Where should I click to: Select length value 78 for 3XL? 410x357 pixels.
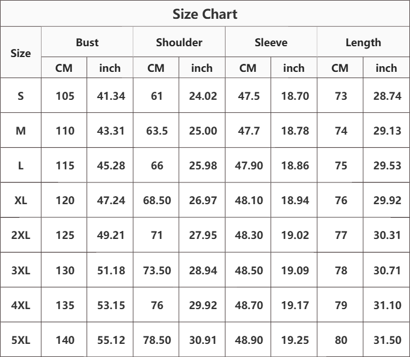pos(341,270)
